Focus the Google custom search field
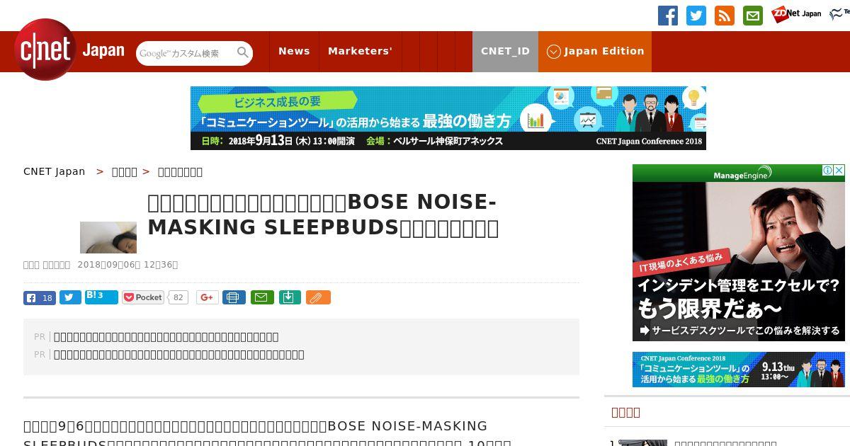This screenshot has width=850, height=446. [186, 53]
